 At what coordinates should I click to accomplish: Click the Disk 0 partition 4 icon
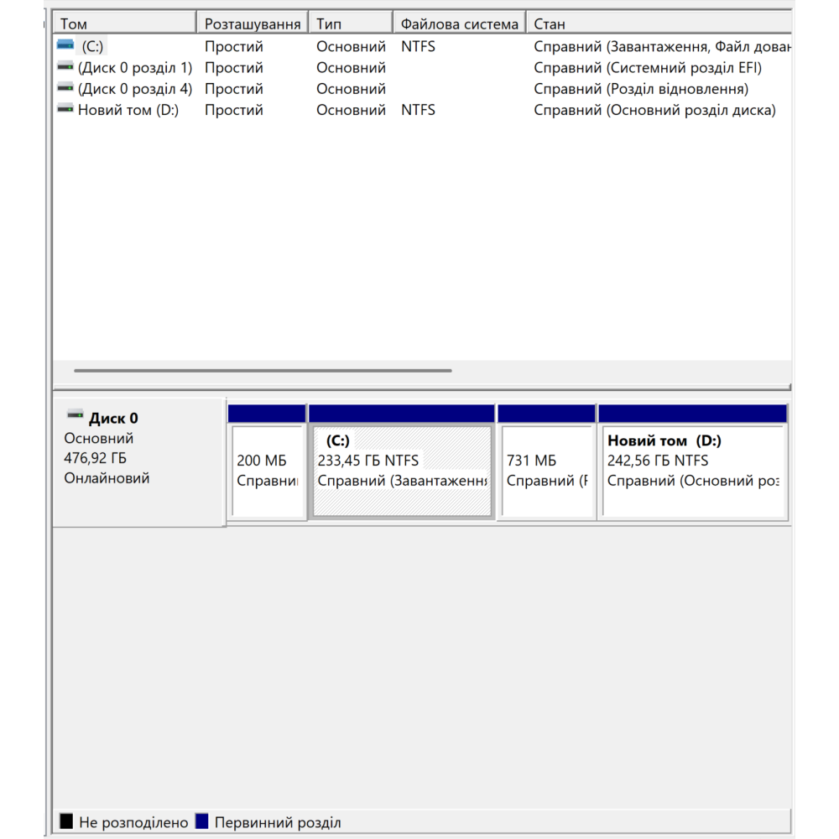pos(65,88)
